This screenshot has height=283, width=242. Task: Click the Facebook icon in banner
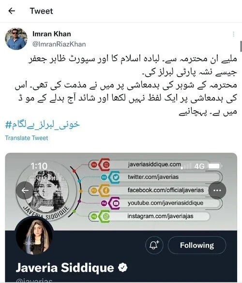105,190
